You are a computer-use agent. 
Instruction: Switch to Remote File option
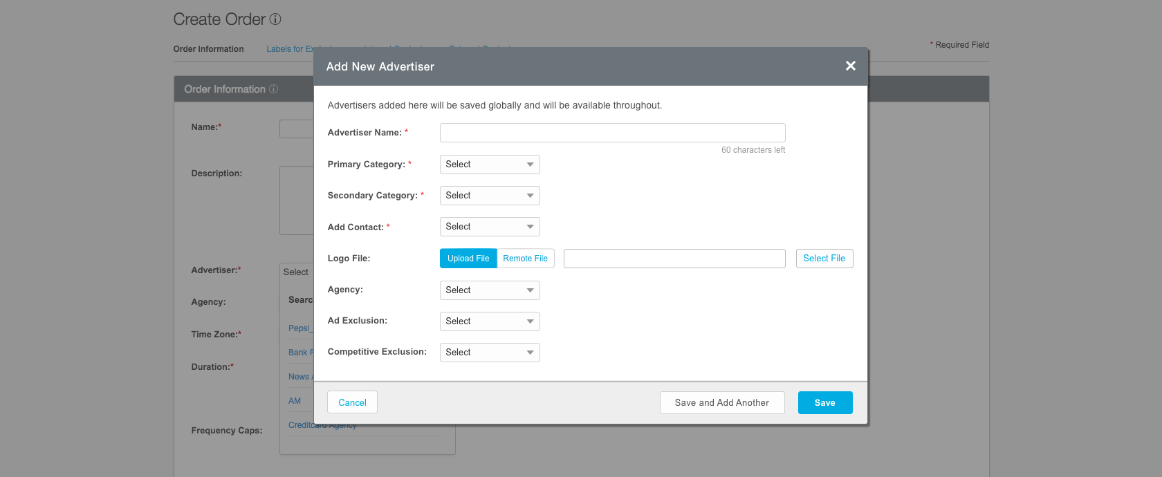525,259
